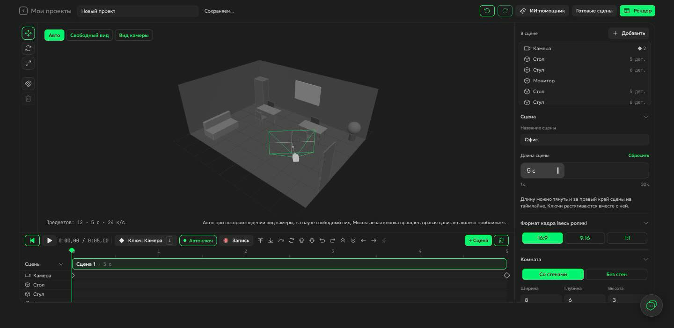Select the move tool in left toolbar

[x=28, y=33]
